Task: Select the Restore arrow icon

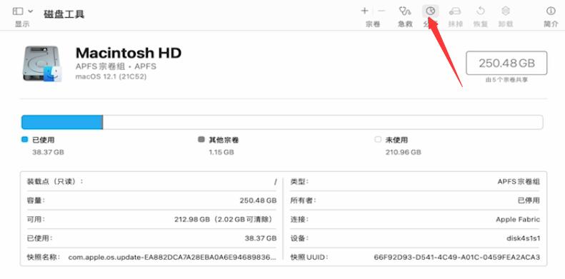Action: point(480,11)
